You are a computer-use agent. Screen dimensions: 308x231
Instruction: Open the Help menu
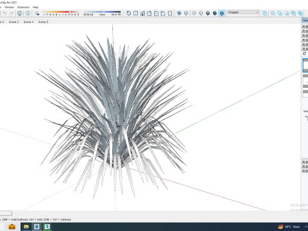(35, 7)
